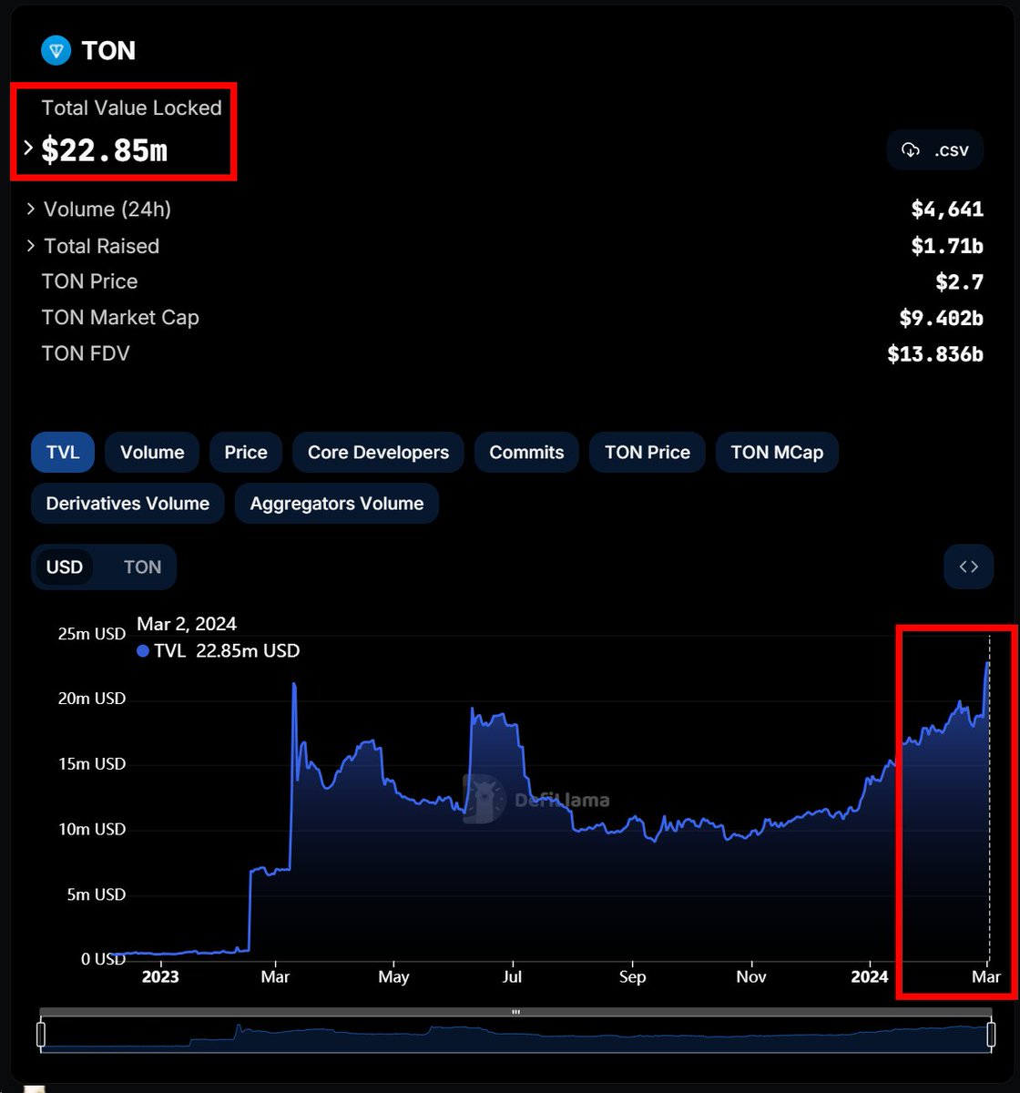
Task: Toggle the Commits chart series
Action: click(x=526, y=453)
